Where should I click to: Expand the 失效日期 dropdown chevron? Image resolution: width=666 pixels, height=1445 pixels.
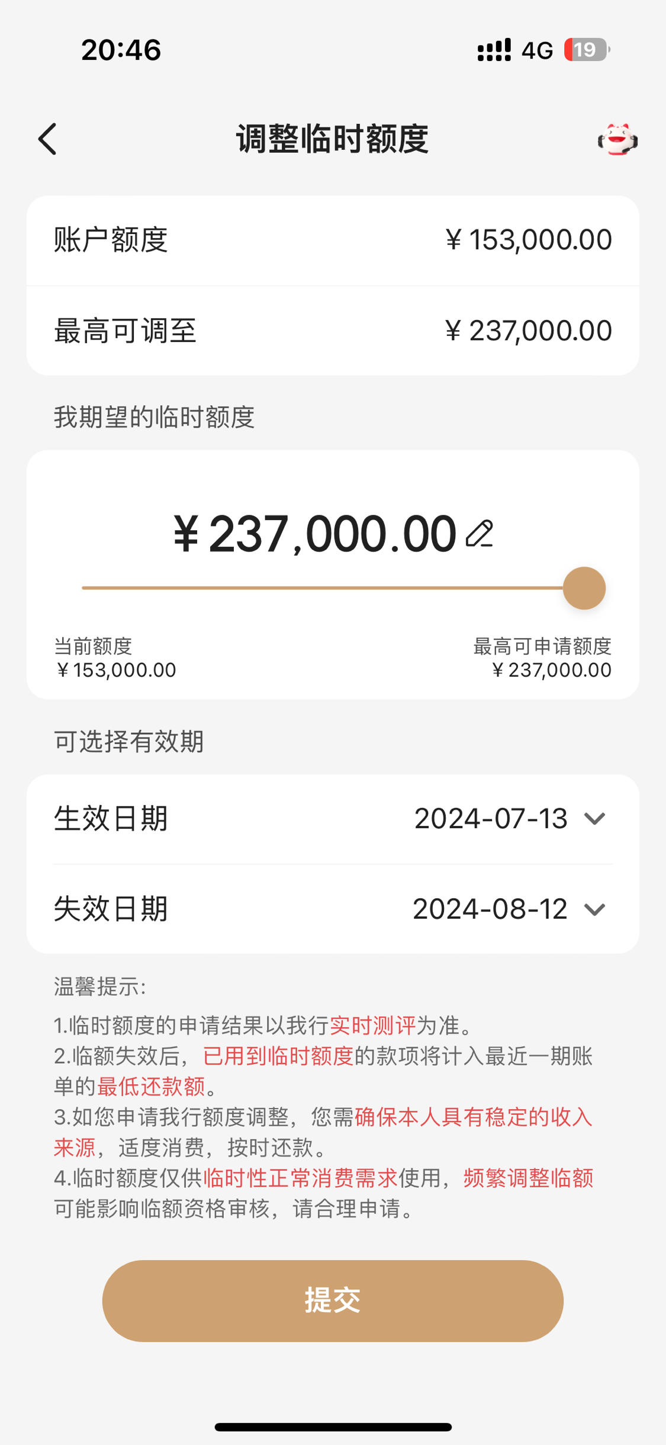click(x=594, y=909)
